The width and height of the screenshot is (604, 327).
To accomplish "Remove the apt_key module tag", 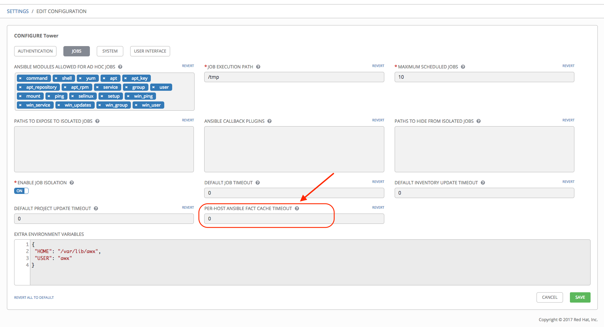I will pos(126,78).
